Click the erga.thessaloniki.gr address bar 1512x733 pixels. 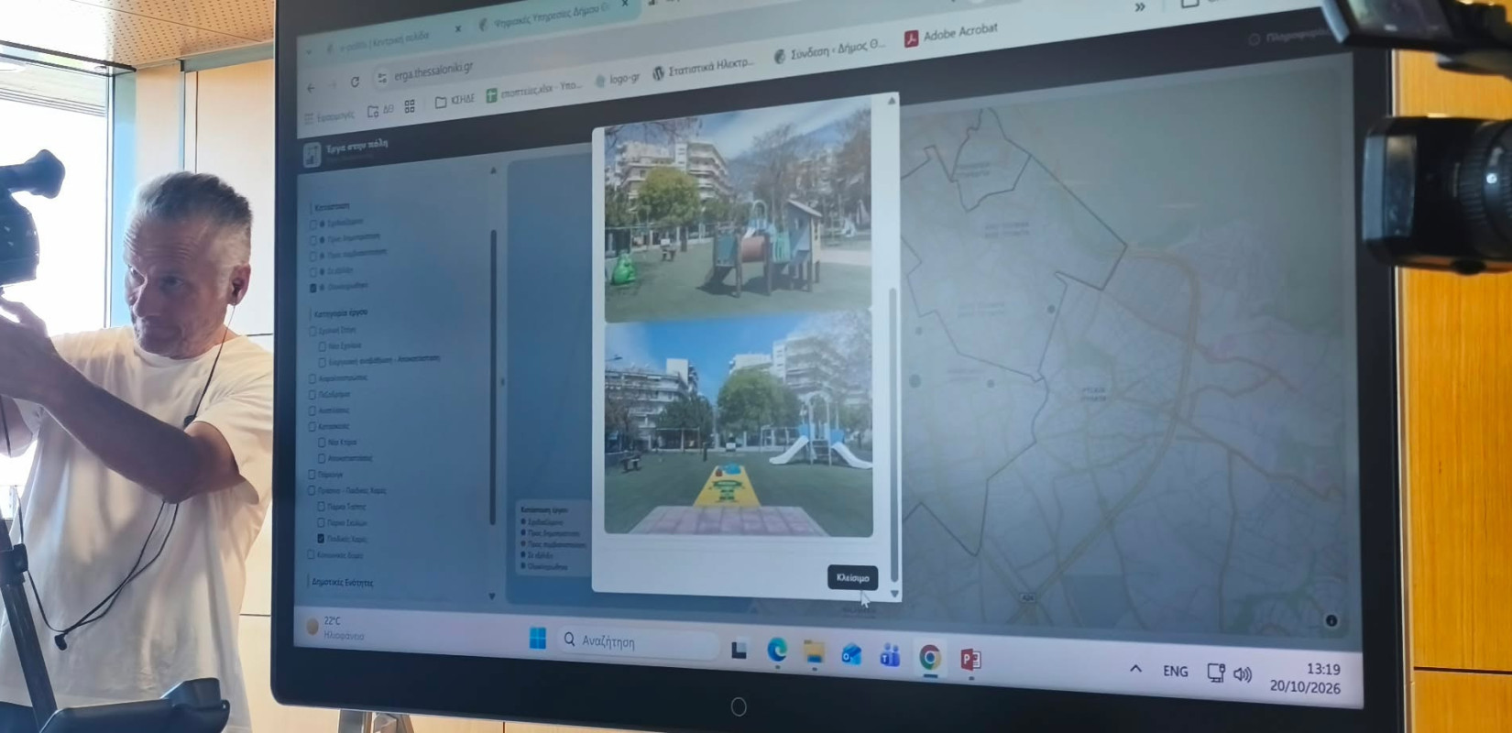point(434,71)
